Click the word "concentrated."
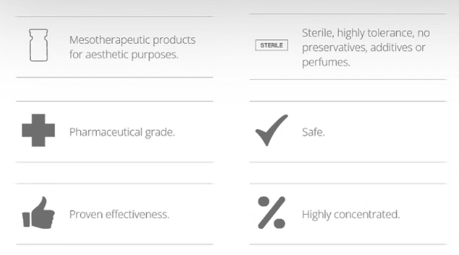The height and width of the screenshot is (255, 459). [367, 214]
